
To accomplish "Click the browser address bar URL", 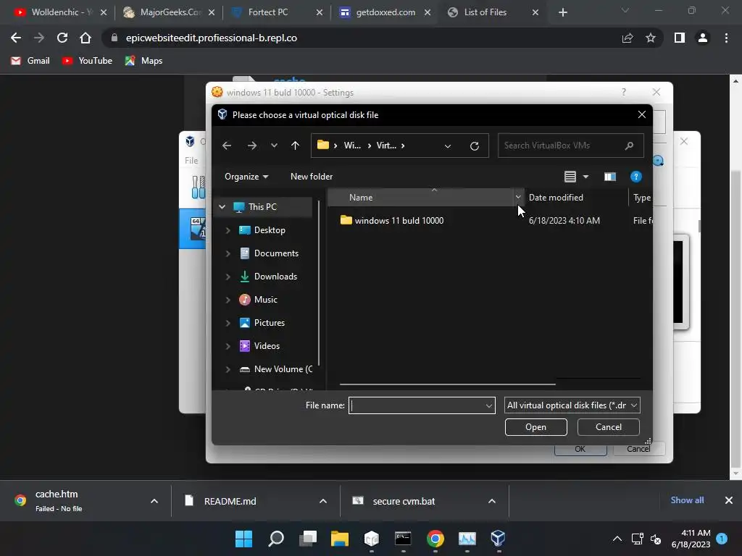I will pos(212,38).
